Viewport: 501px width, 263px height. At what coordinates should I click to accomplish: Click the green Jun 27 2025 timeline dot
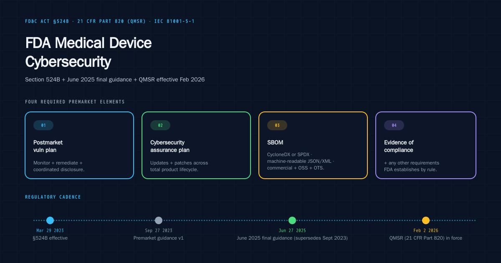coord(292,220)
